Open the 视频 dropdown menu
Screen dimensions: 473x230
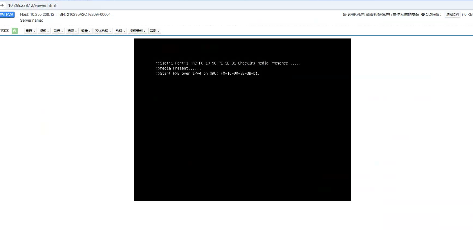[44, 31]
